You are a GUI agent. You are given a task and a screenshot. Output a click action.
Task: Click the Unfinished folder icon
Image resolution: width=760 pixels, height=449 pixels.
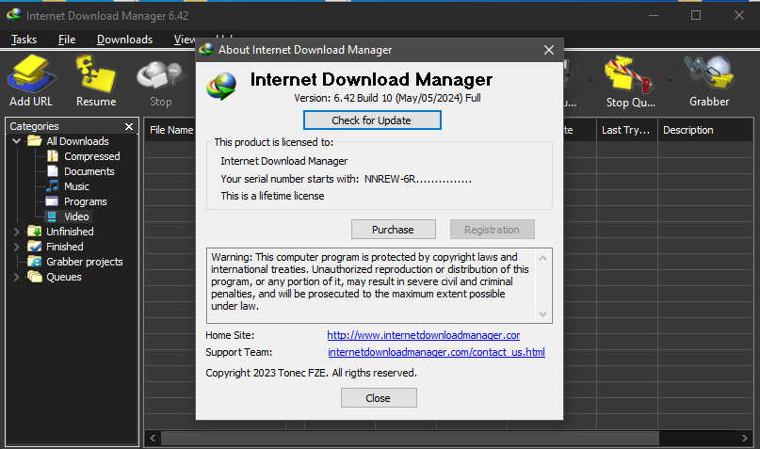(x=35, y=231)
